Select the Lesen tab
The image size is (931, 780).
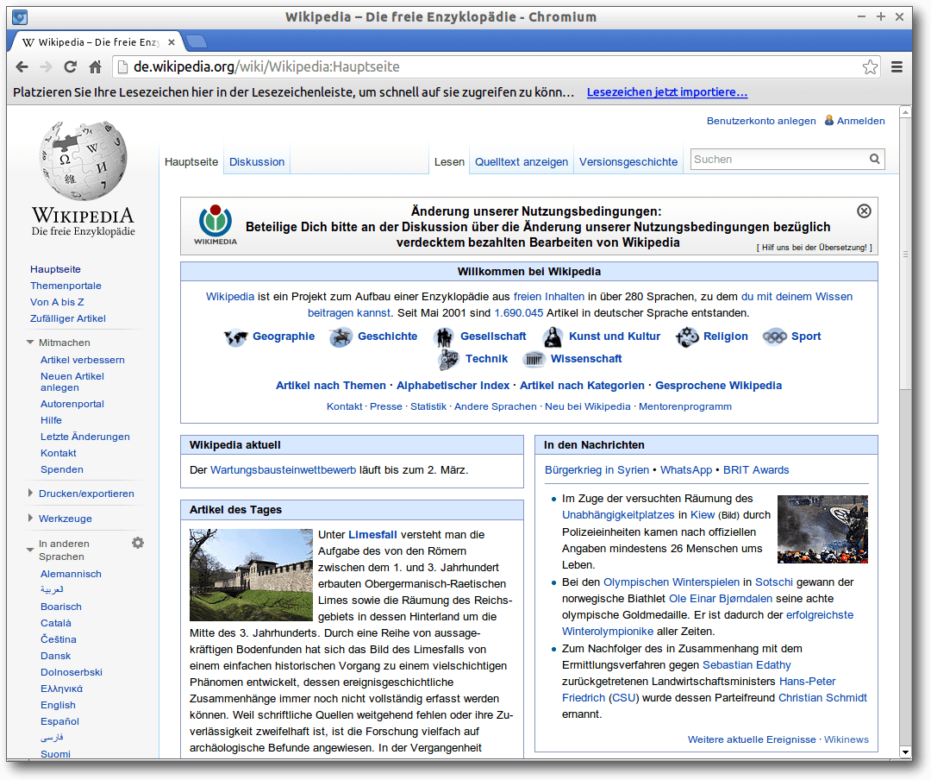coord(449,161)
